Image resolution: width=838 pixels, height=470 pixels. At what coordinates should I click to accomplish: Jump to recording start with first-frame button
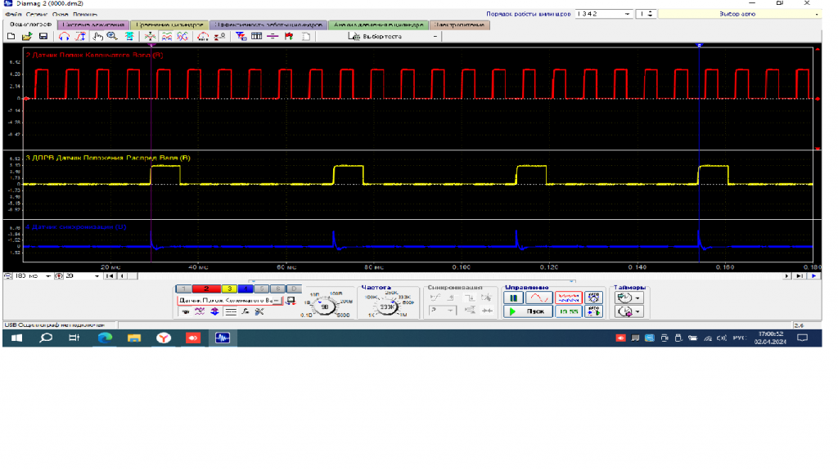[x=110, y=276]
